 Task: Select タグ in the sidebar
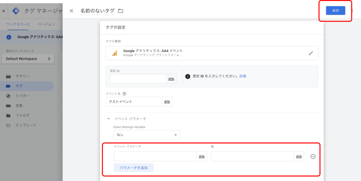pyautogui.click(x=27, y=86)
